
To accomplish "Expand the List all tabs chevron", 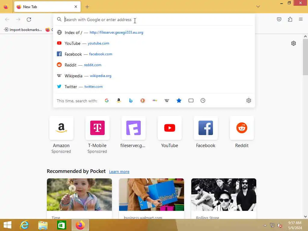I will pyautogui.click(x=258, y=7).
